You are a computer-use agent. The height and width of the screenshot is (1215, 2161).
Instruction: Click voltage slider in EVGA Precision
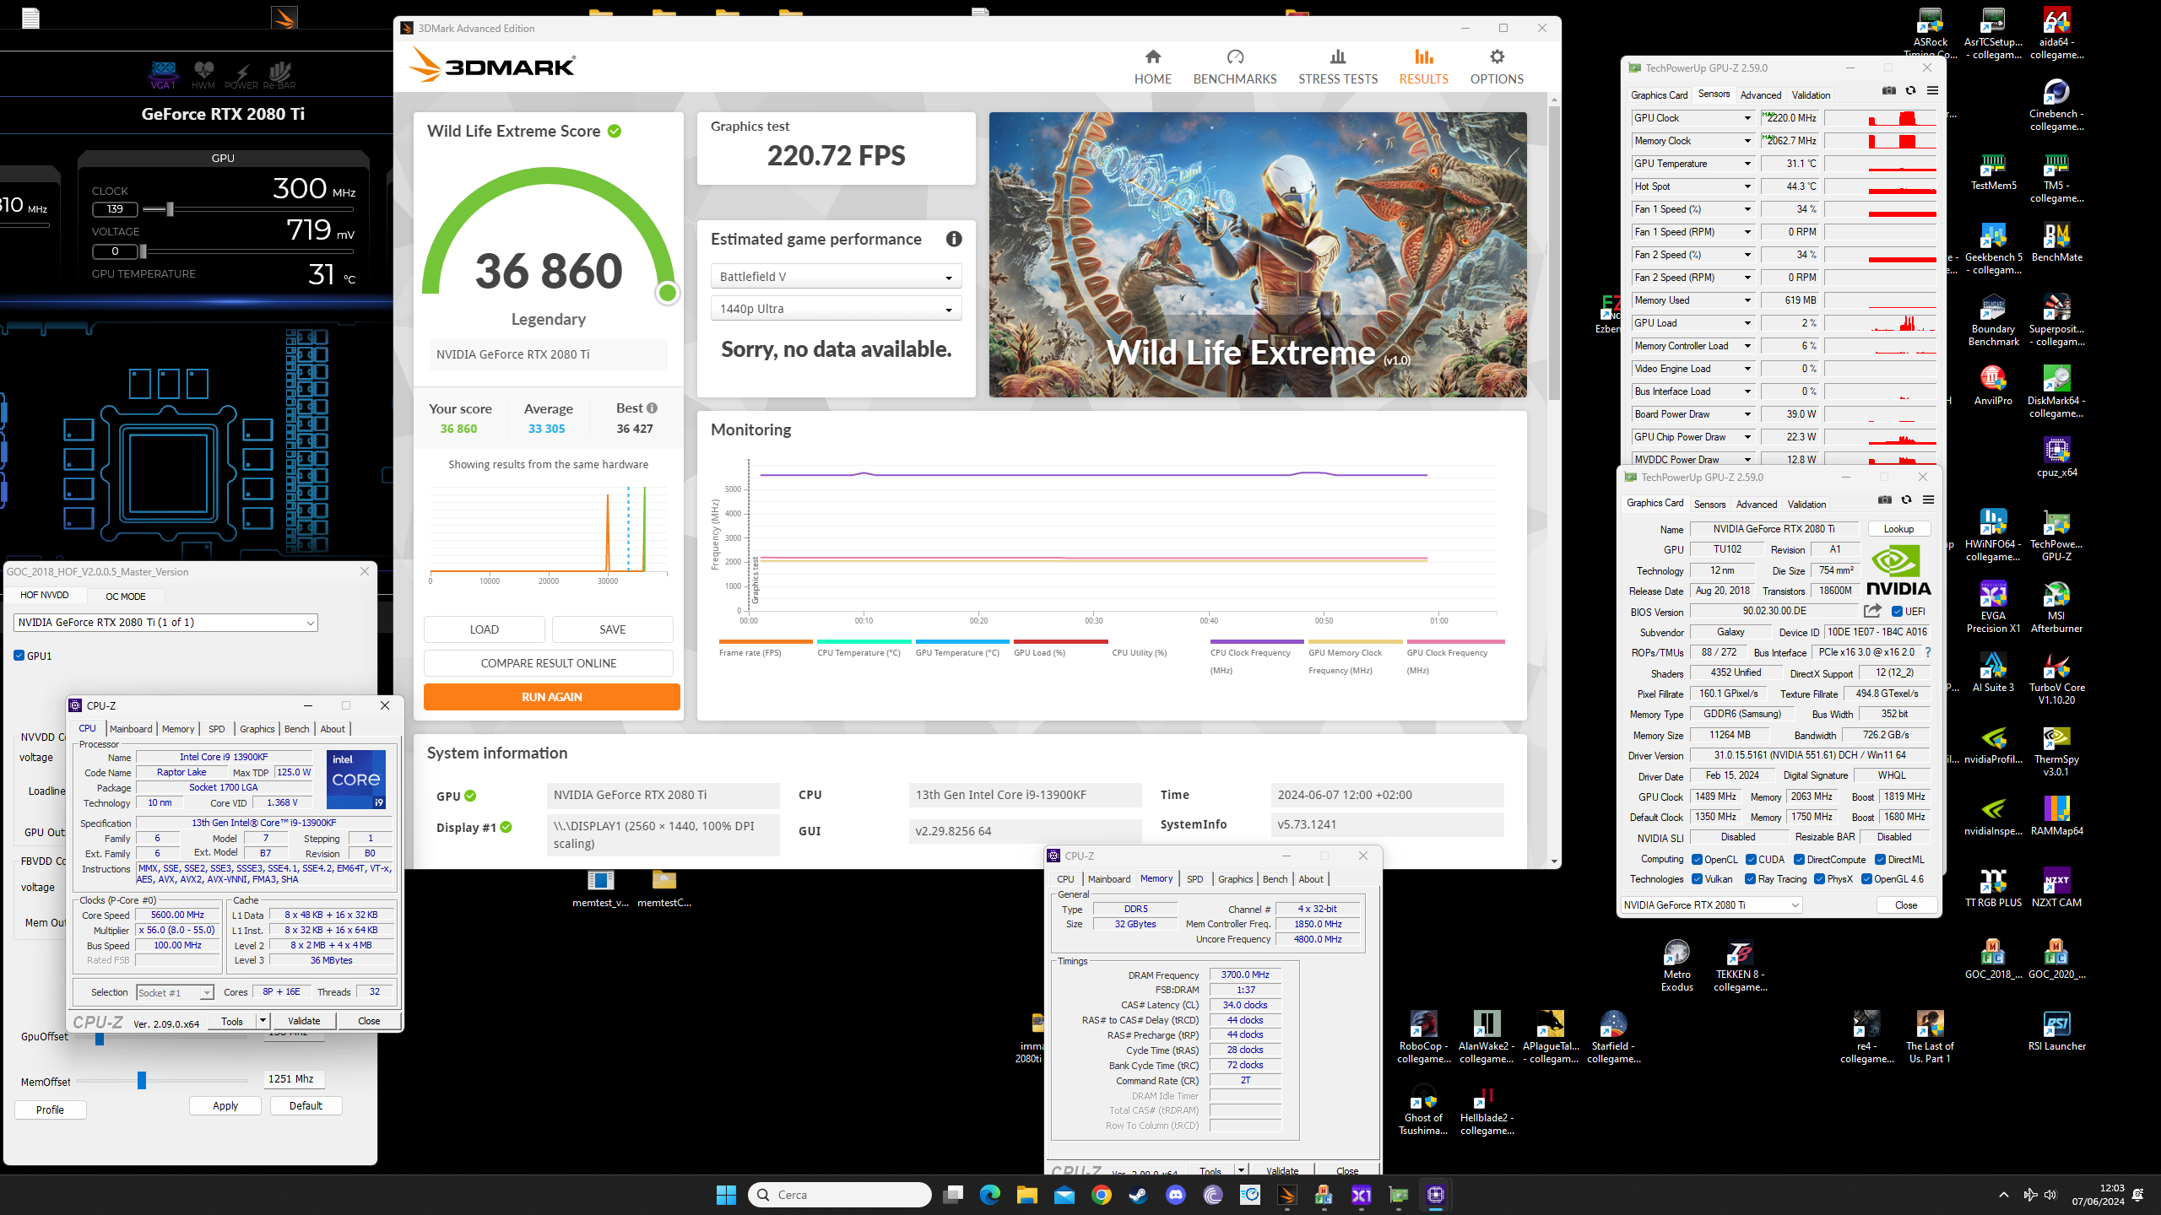(144, 251)
